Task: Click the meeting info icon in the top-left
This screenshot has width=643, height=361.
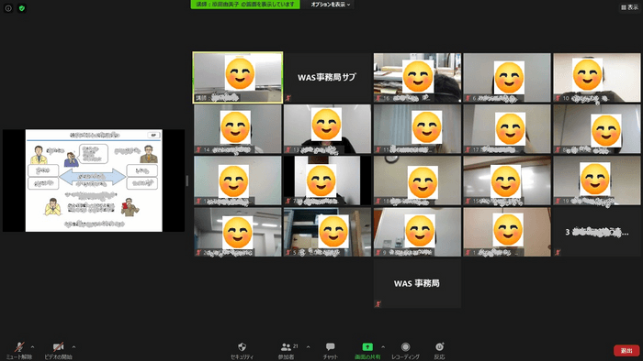Action: pos(8,7)
